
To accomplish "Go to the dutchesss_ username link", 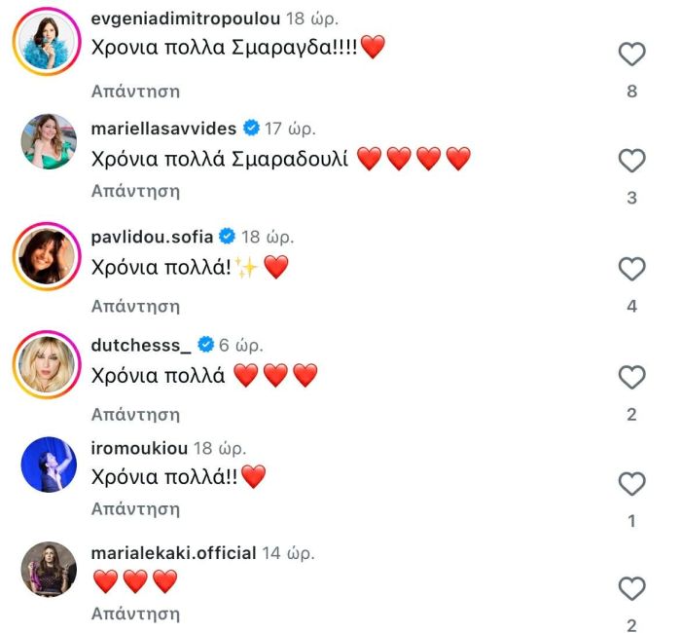I will [x=141, y=345].
